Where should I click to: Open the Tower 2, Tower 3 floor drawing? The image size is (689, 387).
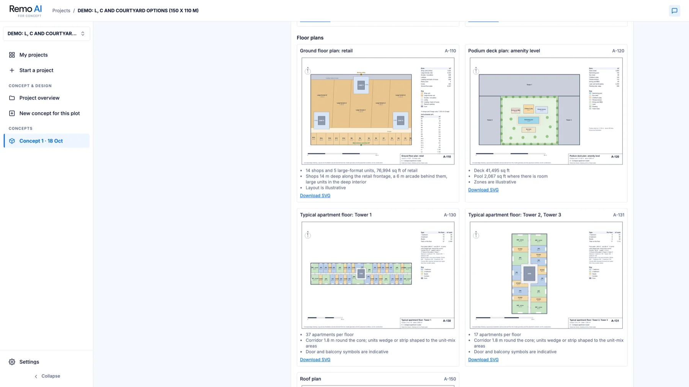[546, 275]
